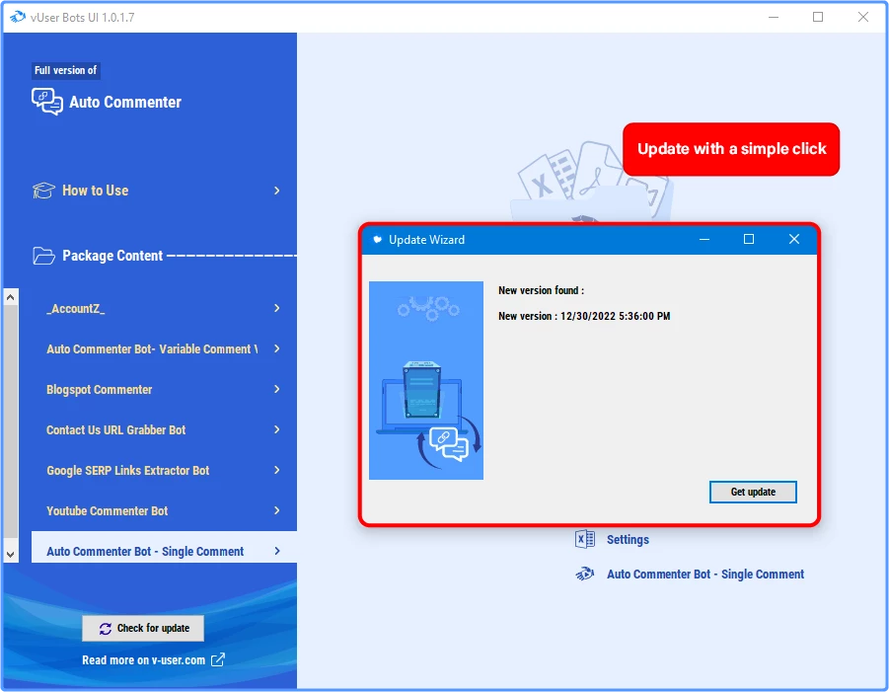Image resolution: width=889 pixels, height=692 pixels.
Task: Click the Auto Commenter chat bubbles logo
Action: pyautogui.click(x=47, y=102)
